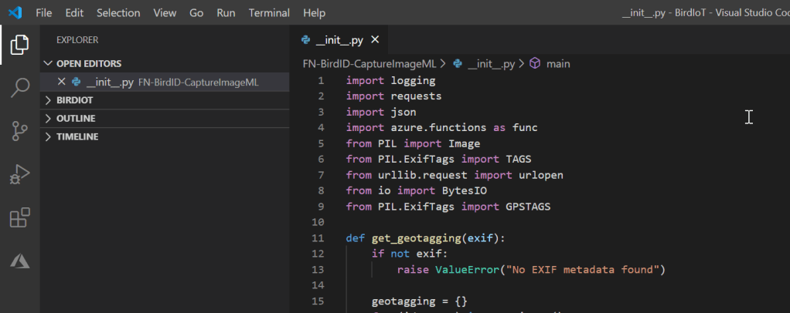Open the Source Control view icon
Screen dimensions: 790x313
coord(19,132)
